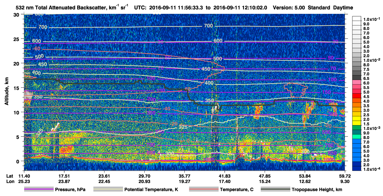Click the 'Altitude, km' axis label
Image resolution: width=383 pixels, height=196 pixels.
coord(6,92)
